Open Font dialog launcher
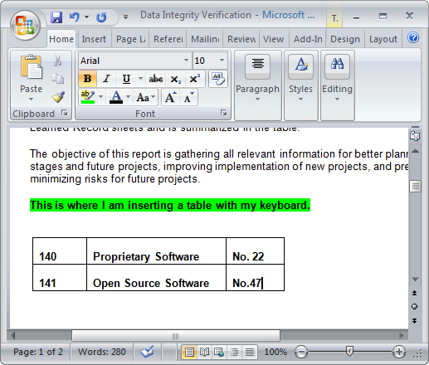 (223, 113)
